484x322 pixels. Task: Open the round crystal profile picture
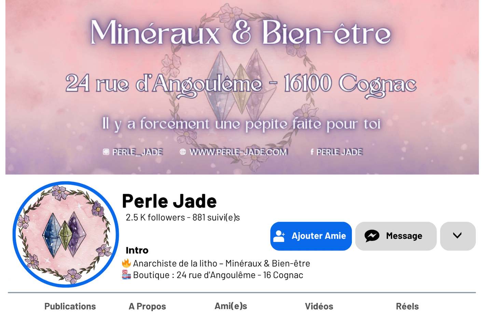click(x=66, y=234)
